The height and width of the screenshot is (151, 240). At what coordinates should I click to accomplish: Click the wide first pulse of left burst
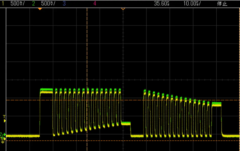click(46, 91)
